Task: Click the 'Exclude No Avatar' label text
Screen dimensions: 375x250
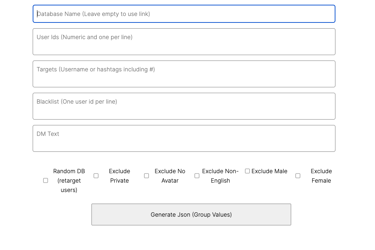Action: point(170,176)
